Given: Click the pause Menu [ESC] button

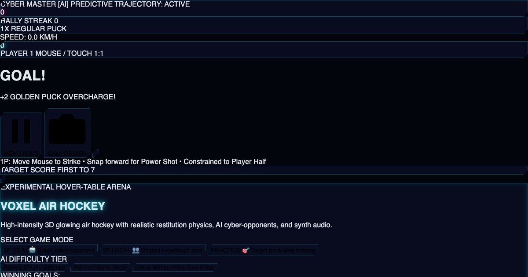Looking at the screenshot, I should pyautogui.click(x=21, y=135).
